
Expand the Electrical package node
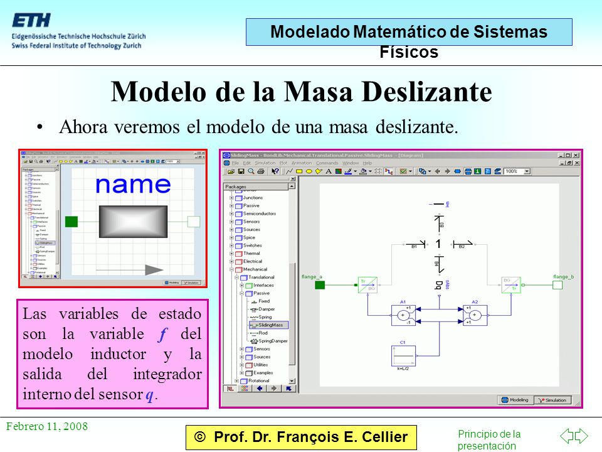[x=231, y=261]
